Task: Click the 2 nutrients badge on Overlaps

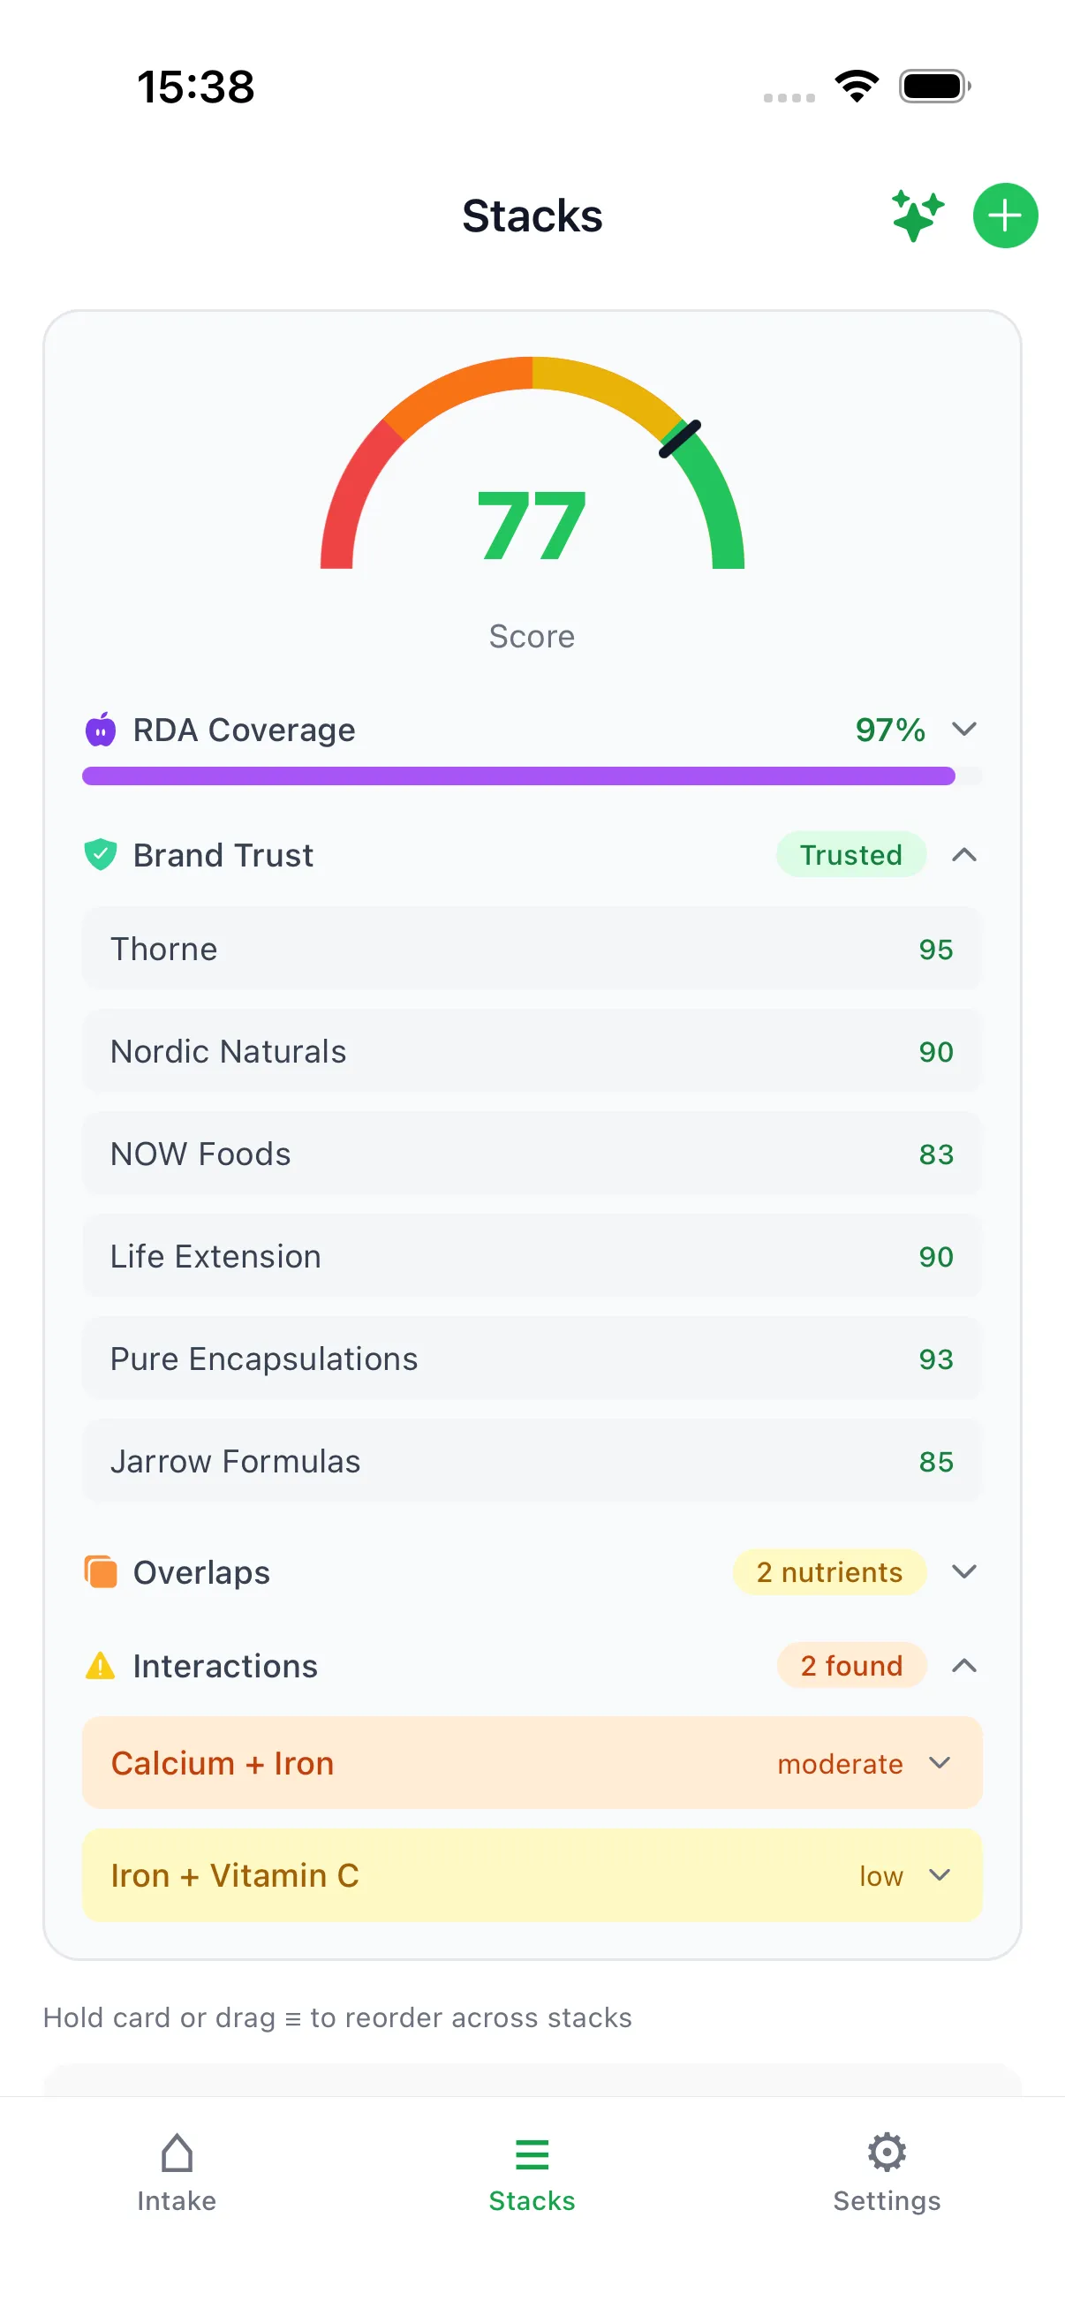Action: (x=828, y=1571)
